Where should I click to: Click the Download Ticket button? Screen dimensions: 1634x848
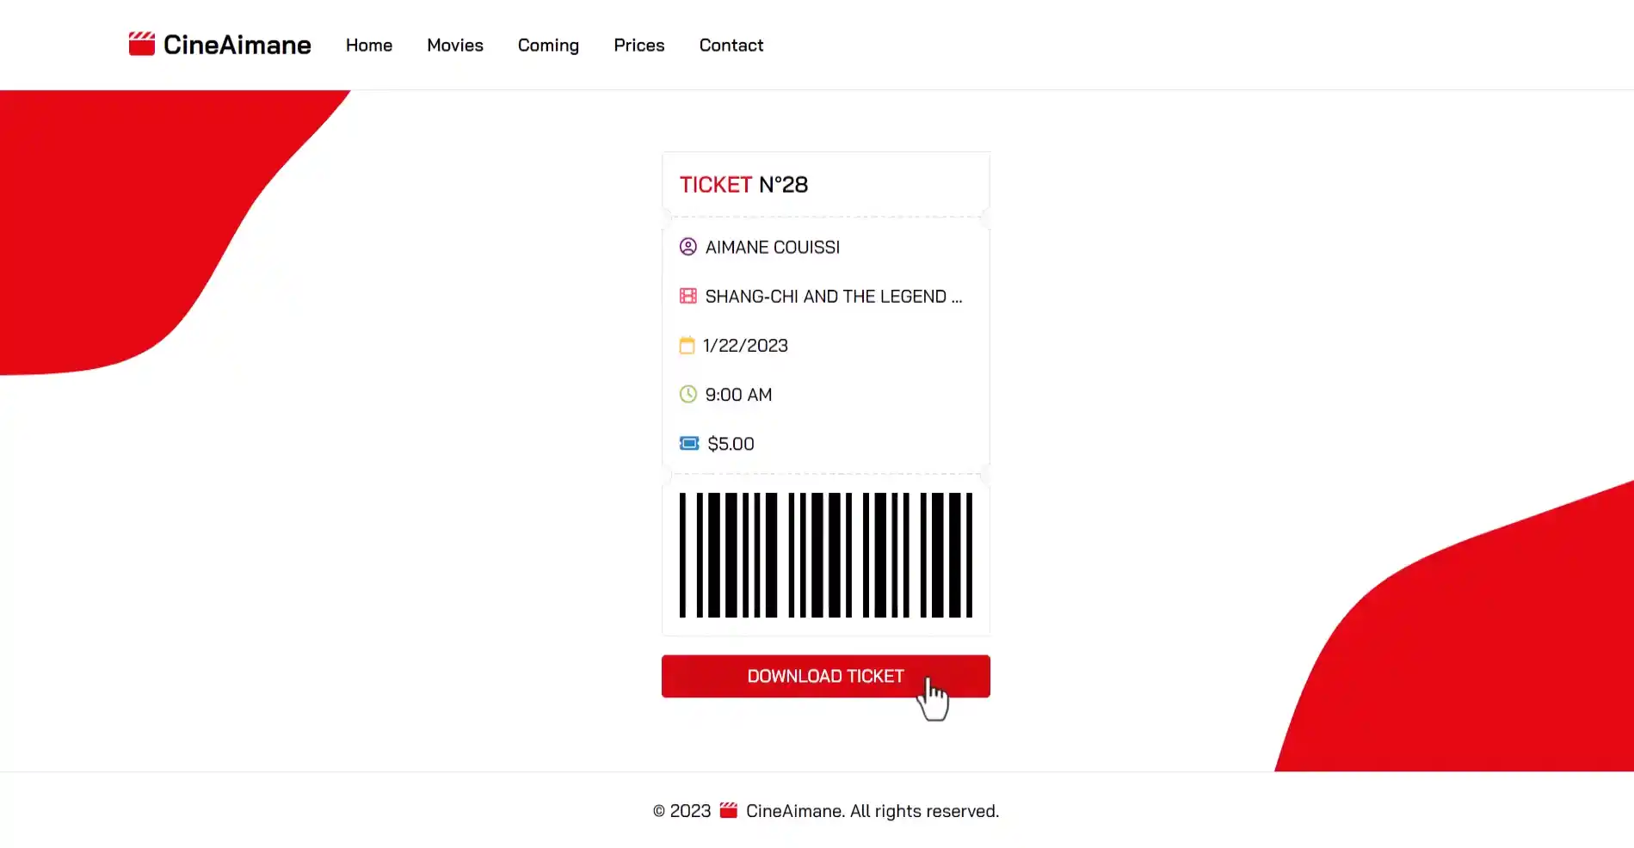click(826, 676)
